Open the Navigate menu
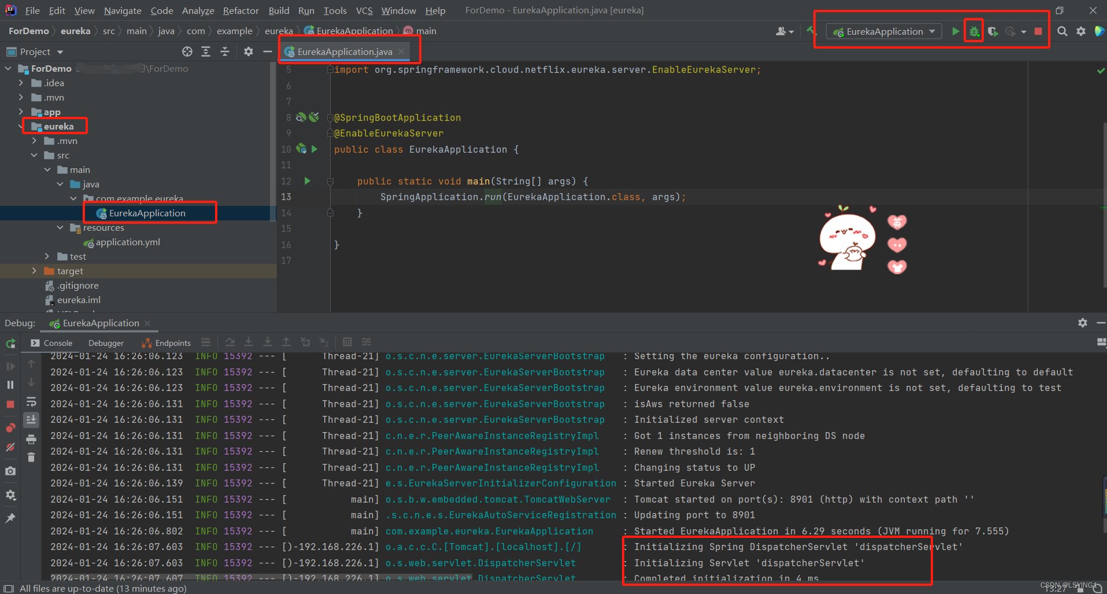Screen dimensions: 1107x594 (123, 10)
